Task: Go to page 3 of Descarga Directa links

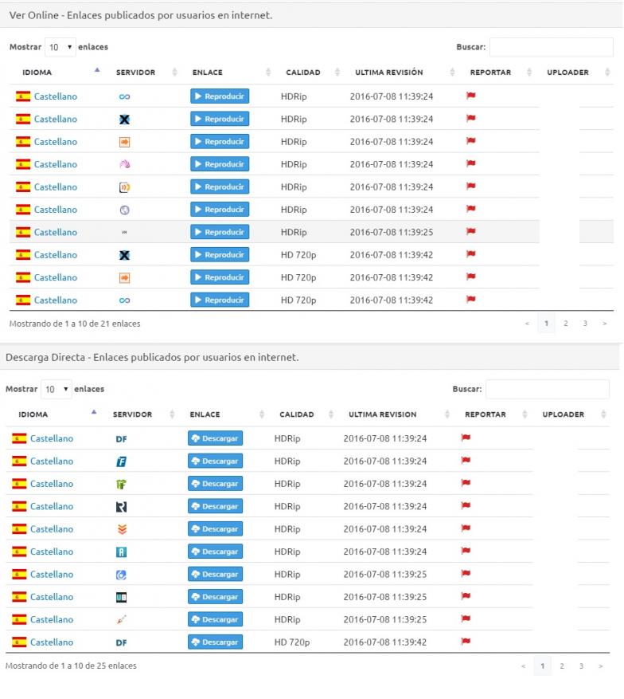Action: [581, 666]
